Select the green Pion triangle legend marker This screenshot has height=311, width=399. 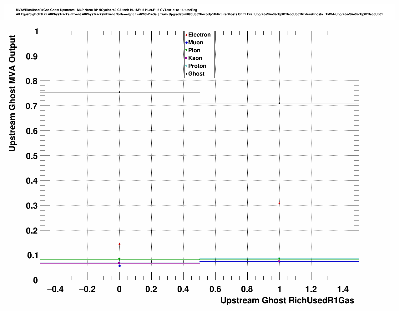coord(186,51)
